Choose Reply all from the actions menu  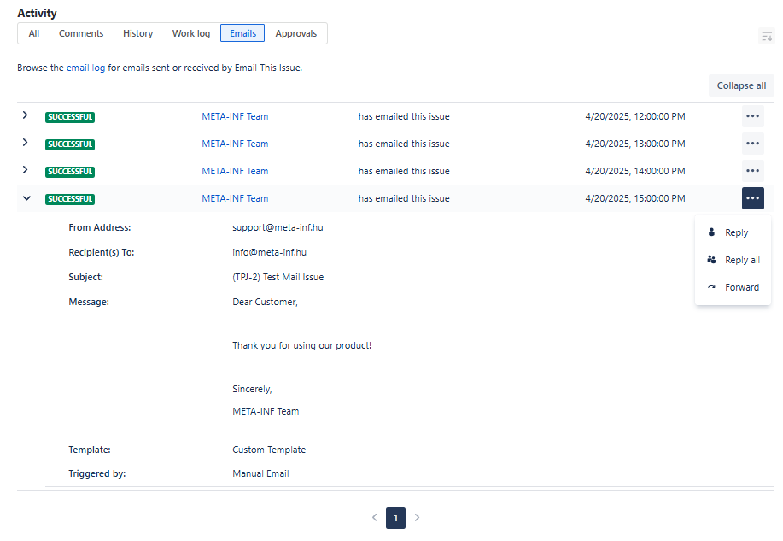coord(741,260)
